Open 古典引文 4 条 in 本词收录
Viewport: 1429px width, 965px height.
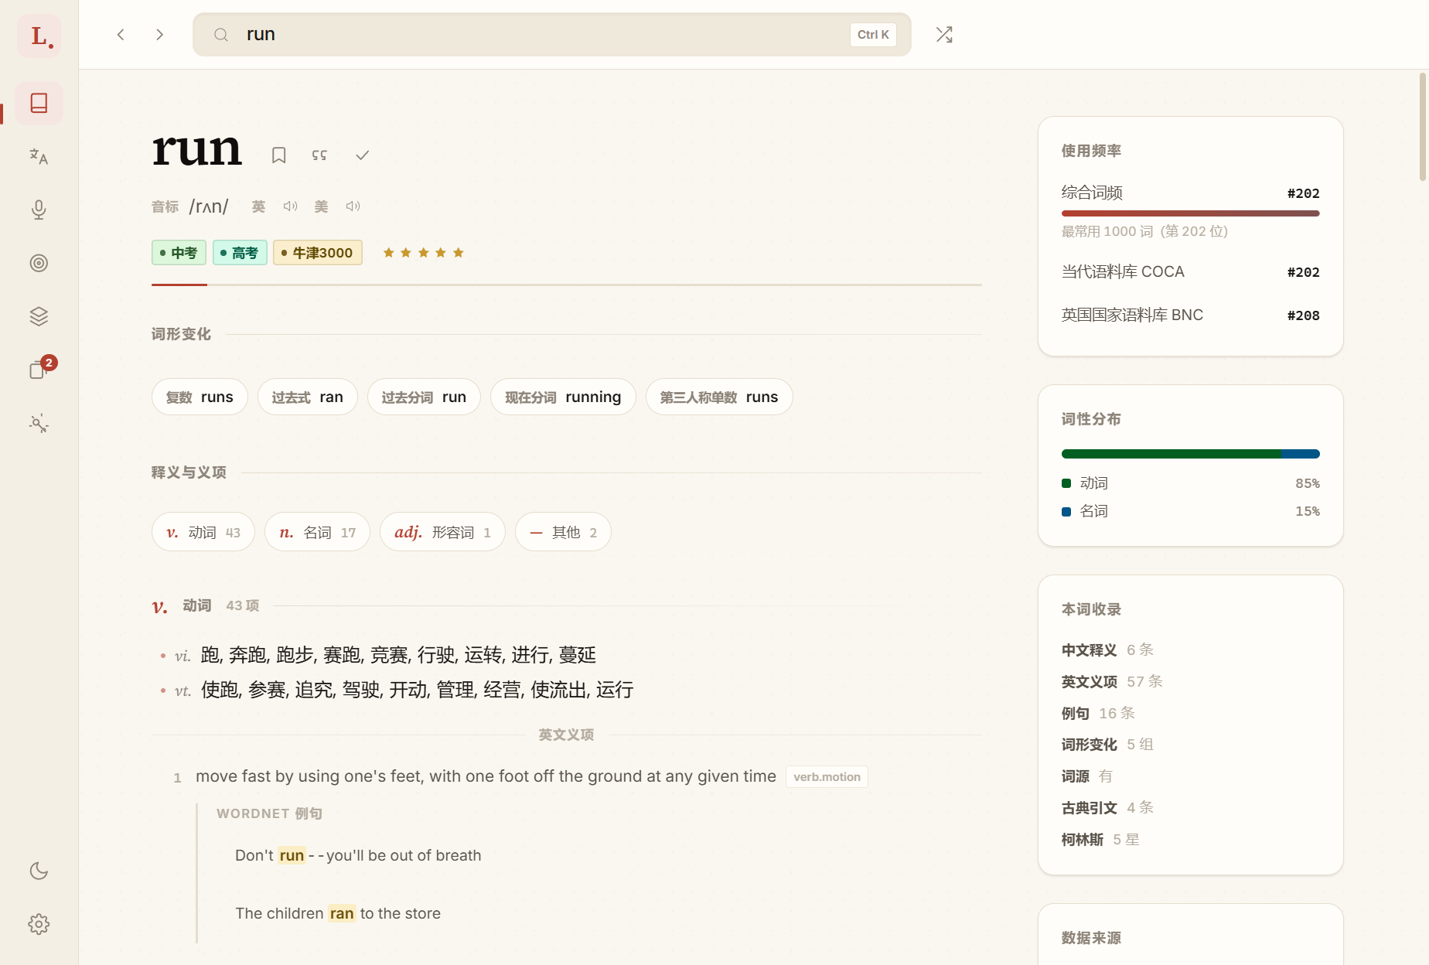click(x=1107, y=807)
